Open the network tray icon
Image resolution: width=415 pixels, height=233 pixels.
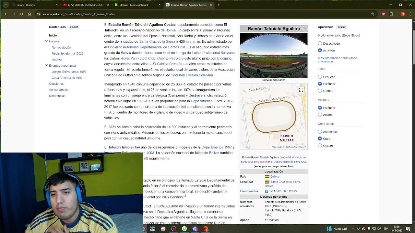pyautogui.click(x=374, y=229)
